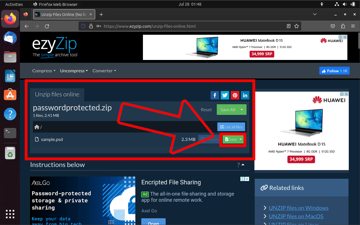Open Firefox's hamburger menu icon
360x225 pixels.
pos(353,26)
